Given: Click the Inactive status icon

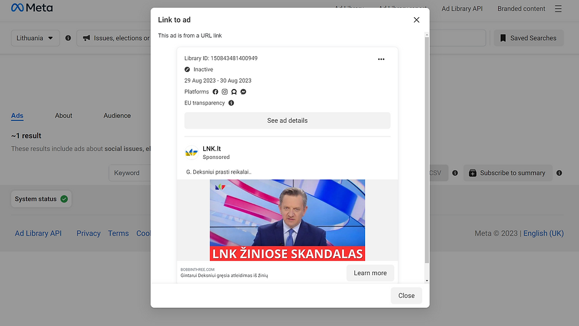Looking at the screenshot, I should pos(187,70).
